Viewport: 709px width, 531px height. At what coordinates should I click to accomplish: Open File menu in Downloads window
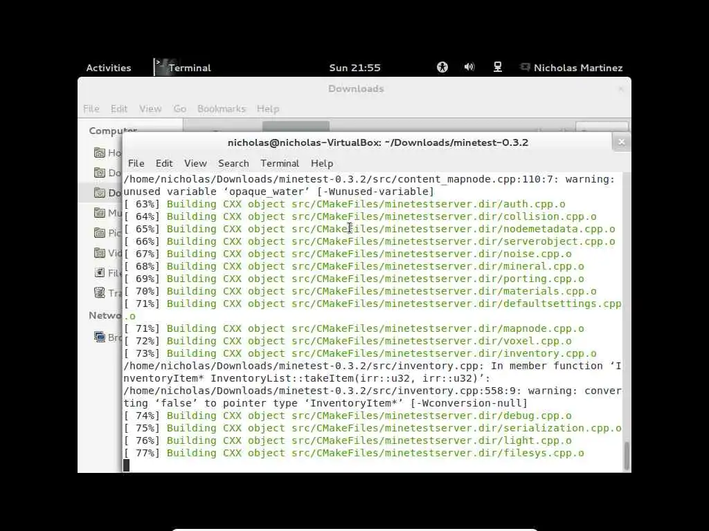(x=91, y=109)
